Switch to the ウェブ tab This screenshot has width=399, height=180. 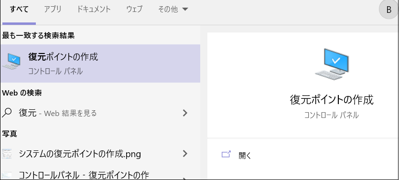134,10
